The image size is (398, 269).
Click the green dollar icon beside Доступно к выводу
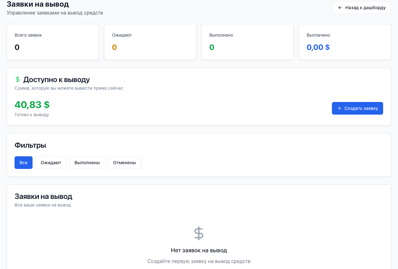pos(18,79)
